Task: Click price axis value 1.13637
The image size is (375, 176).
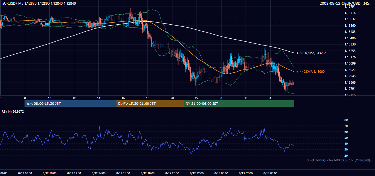Action: [x=350, y=19]
